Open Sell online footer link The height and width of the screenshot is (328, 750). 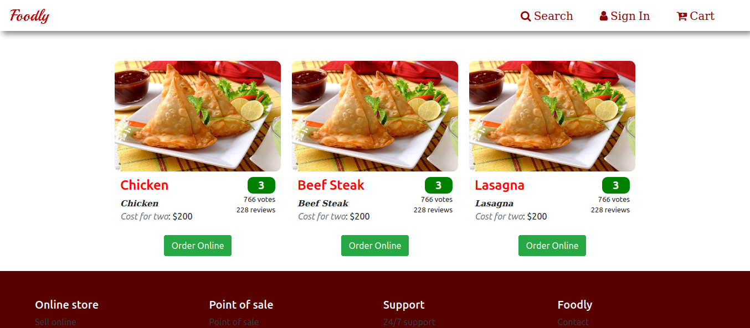pyautogui.click(x=55, y=322)
